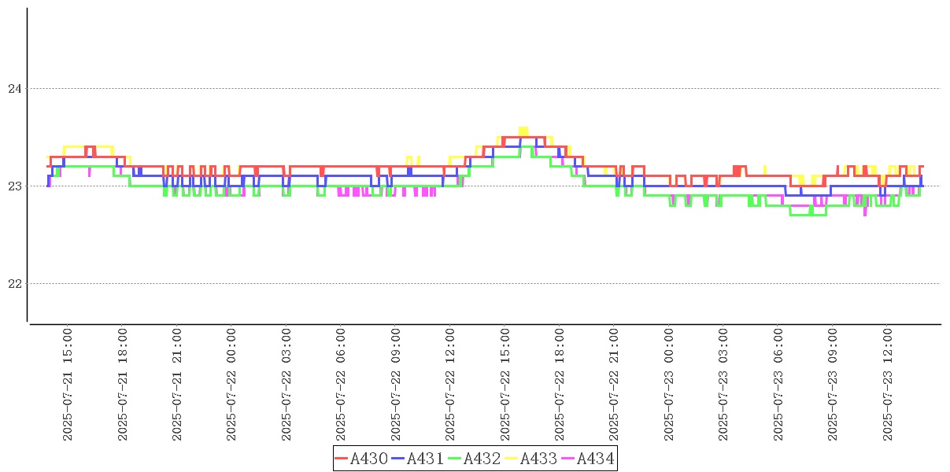Click the red A430 legend line swatch

coord(342,459)
